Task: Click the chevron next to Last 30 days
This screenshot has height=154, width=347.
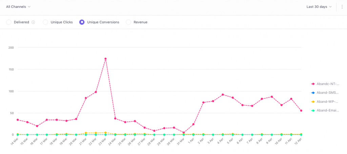Action: [330, 7]
